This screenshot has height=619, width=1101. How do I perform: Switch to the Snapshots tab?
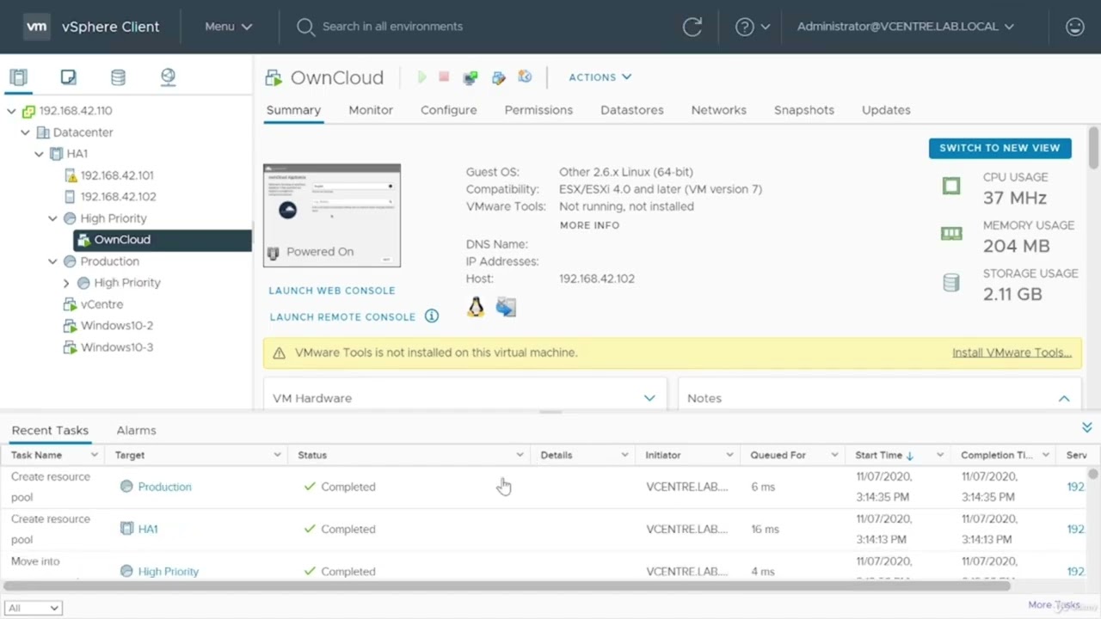[804, 110]
